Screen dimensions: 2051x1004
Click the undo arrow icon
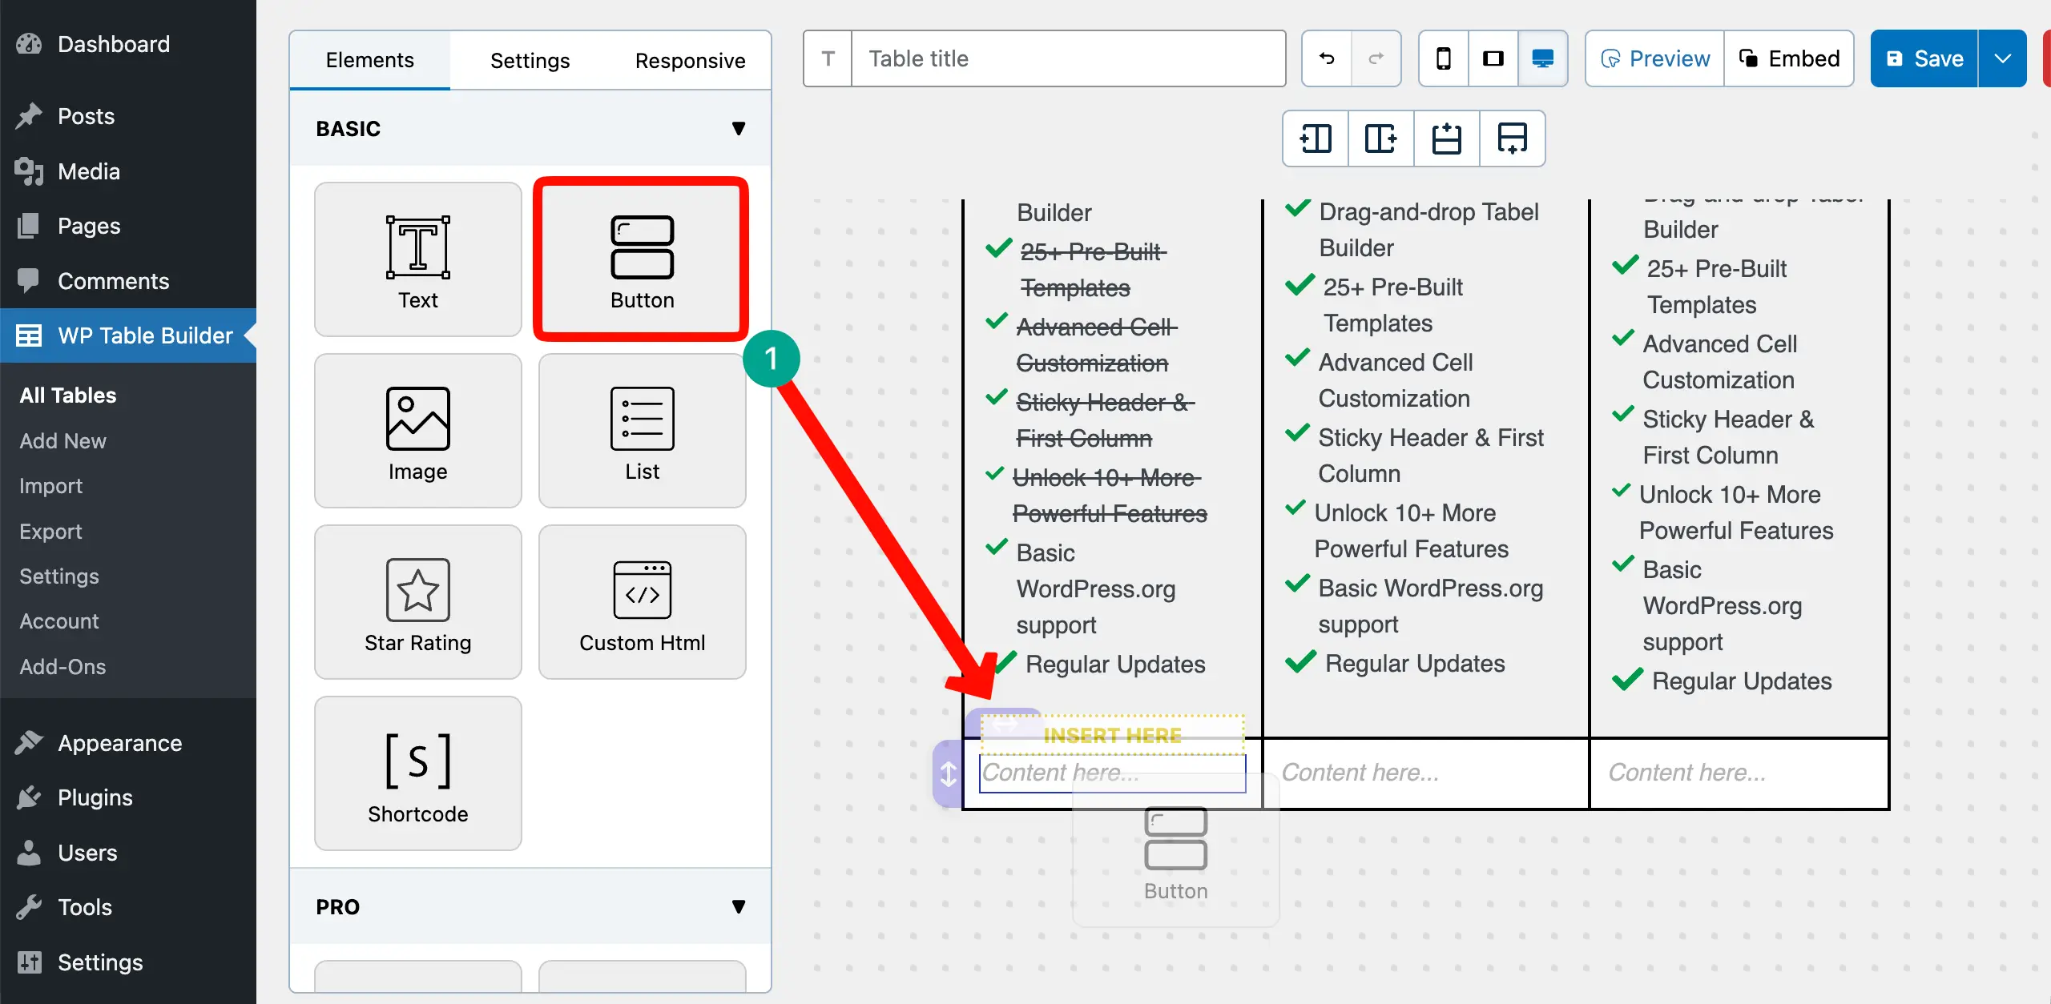[1327, 58]
